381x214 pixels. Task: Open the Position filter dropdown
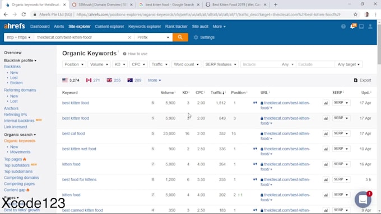[74, 64]
